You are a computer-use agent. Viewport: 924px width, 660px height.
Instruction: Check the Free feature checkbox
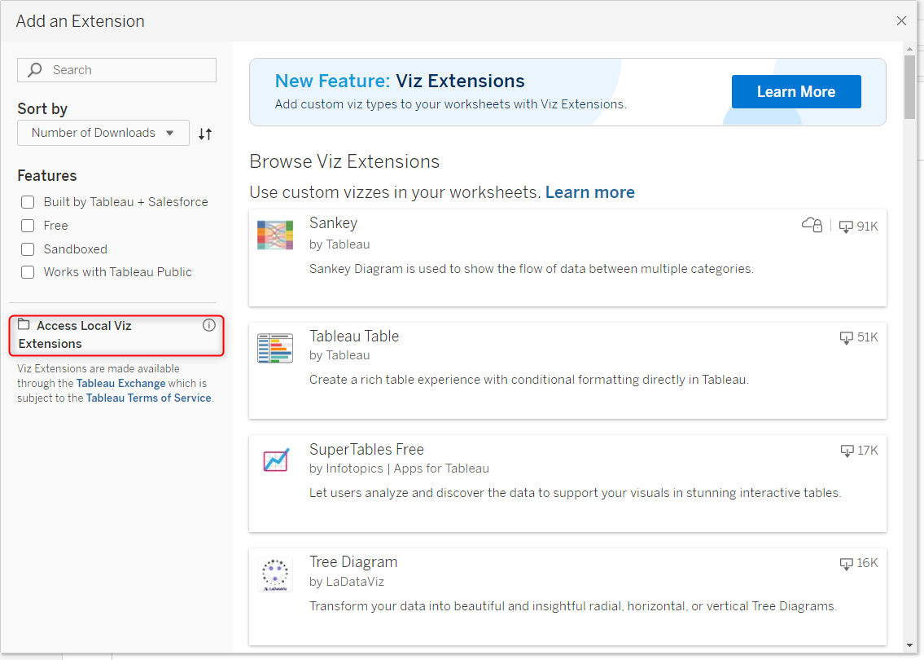[x=28, y=226]
